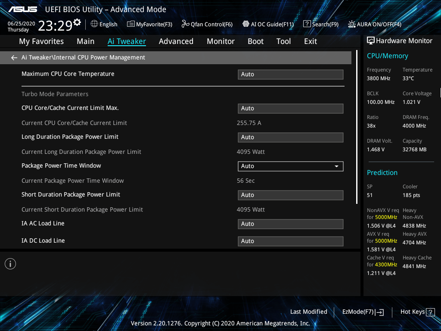Select Long Duration Package Power Limit label
Screen dimensions: 441x331
[70, 137]
